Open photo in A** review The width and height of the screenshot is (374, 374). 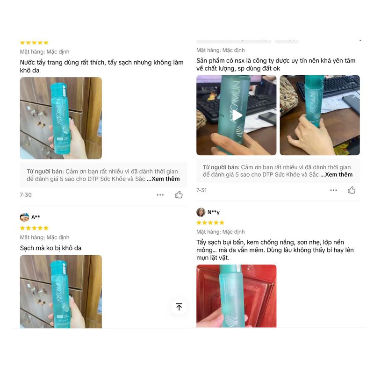click(61, 291)
